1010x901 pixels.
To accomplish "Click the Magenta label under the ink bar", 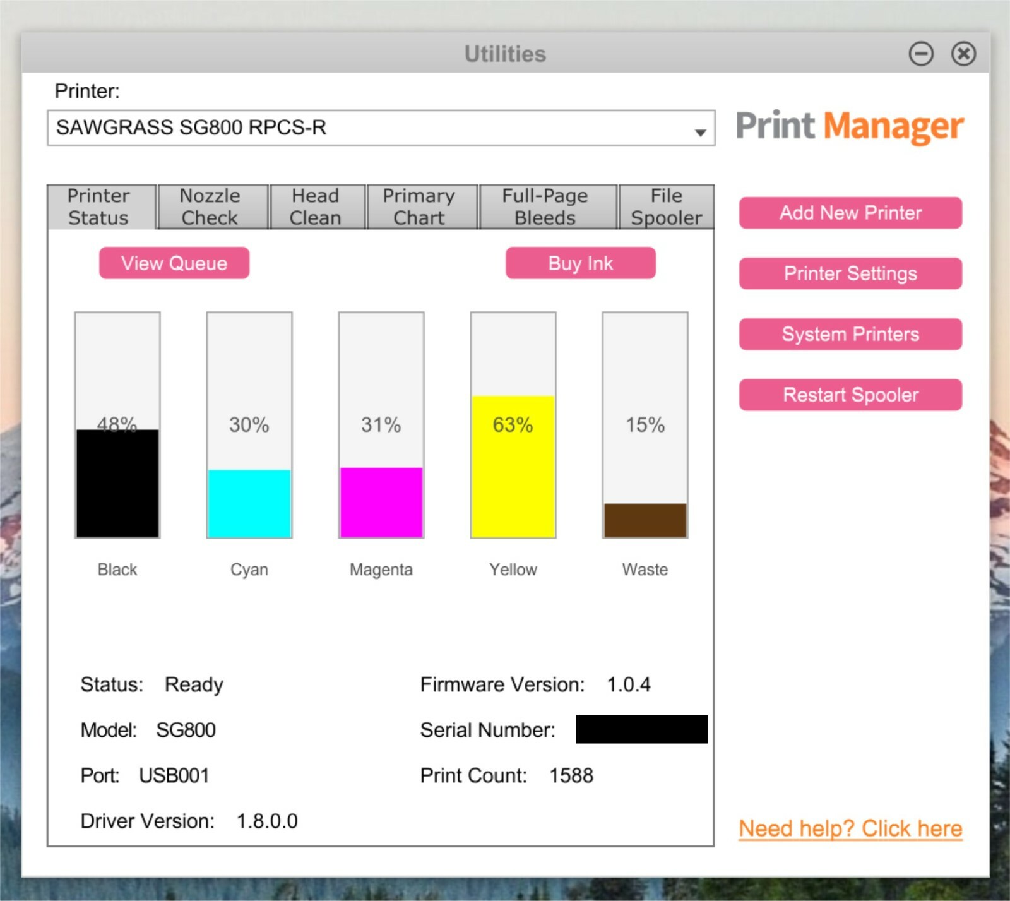I will click(x=381, y=570).
